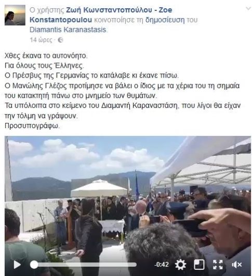This screenshot has height=276, width=252.
Task: Click the remaining time -0:42 label
Action: click(x=162, y=265)
